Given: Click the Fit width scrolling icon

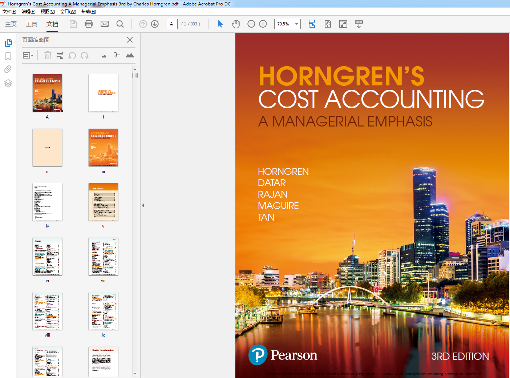Looking at the screenshot, I should [312, 24].
